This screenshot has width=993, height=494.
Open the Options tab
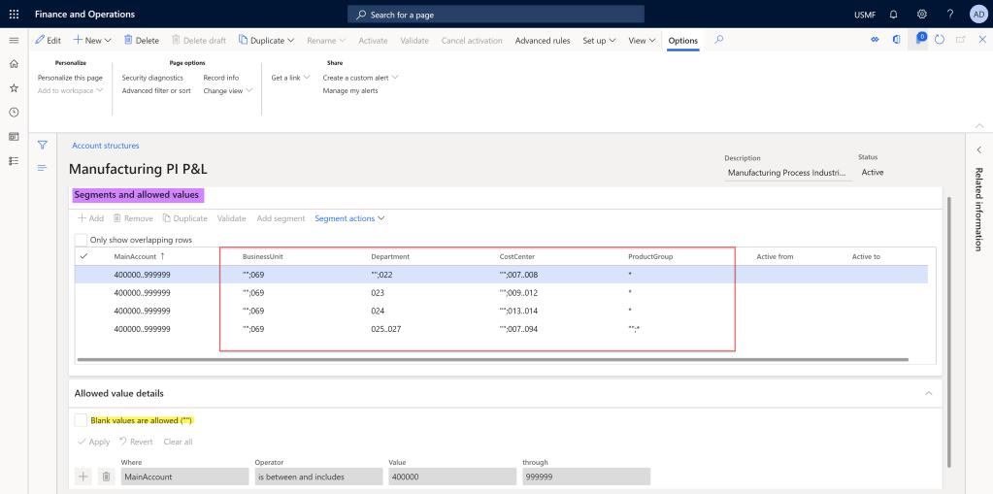(x=682, y=41)
